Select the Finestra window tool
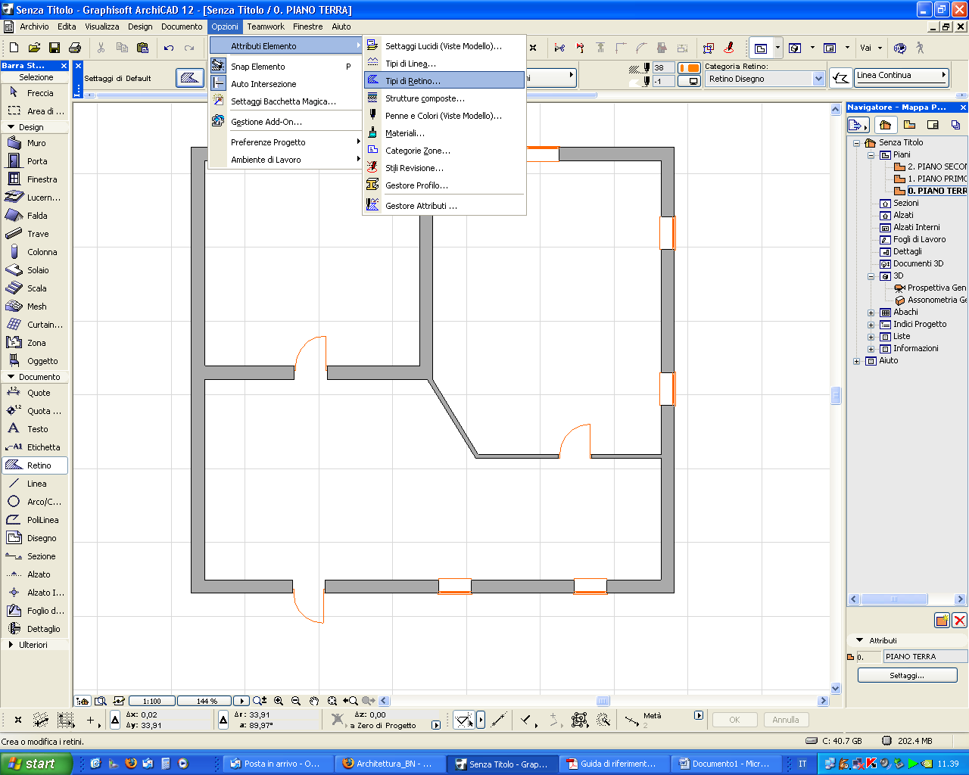Viewport: 969px width, 775px height. point(35,179)
